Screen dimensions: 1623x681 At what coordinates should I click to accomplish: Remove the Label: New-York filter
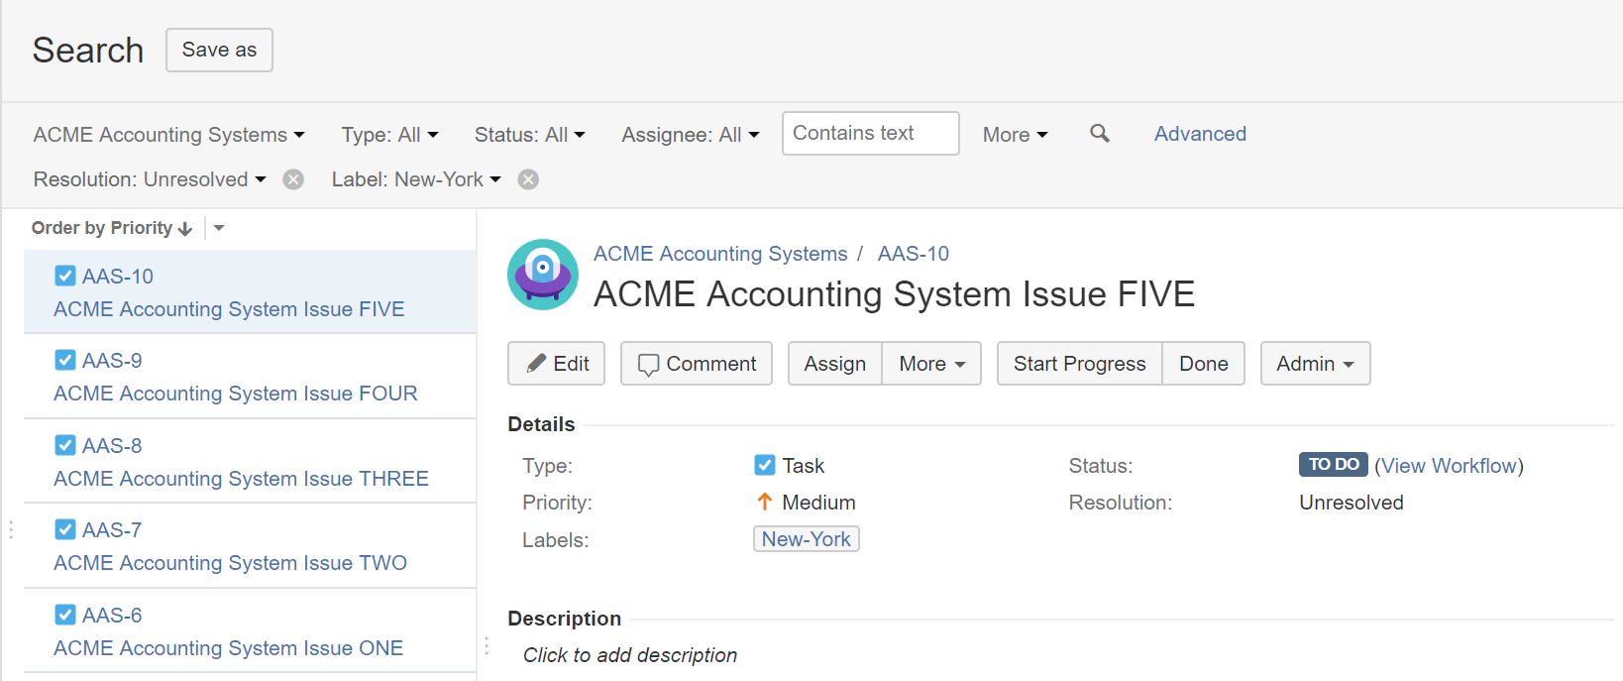pyautogui.click(x=529, y=179)
